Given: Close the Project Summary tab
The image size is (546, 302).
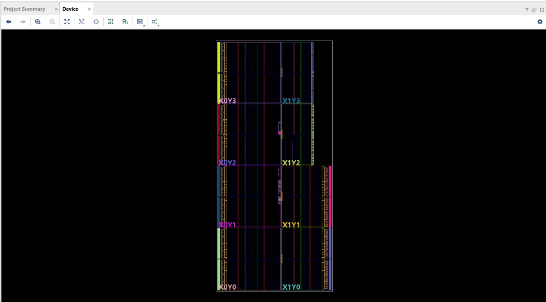Looking at the screenshot, I should click(x=56, y=9).
